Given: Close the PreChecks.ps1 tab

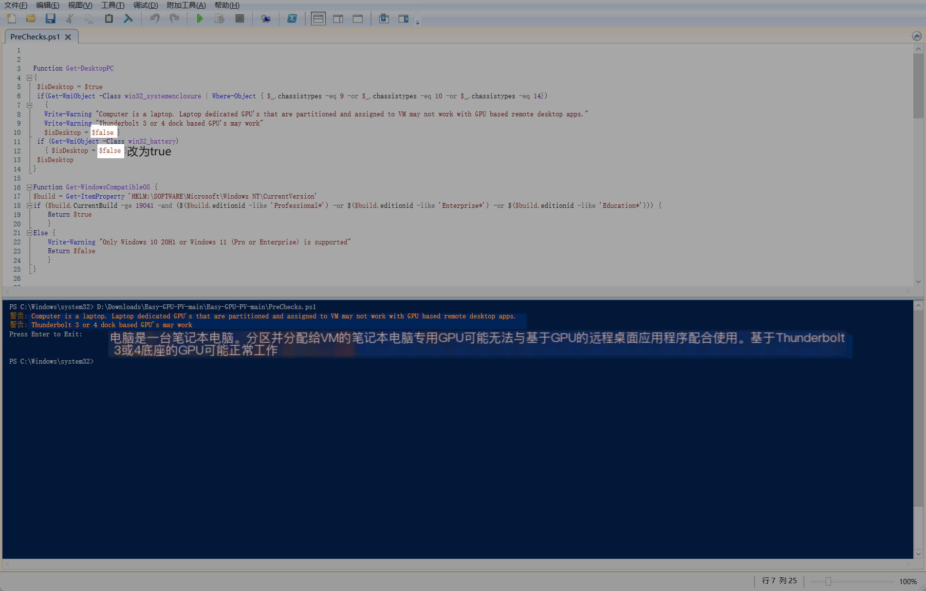Looking at the screenshot, I should [x=68, y=37].
